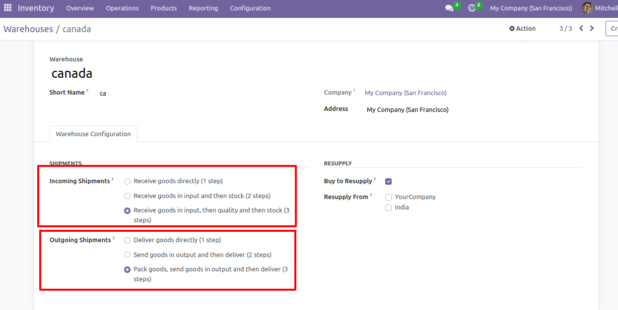The image size is (618, 310).
Task: Go back to Warehouses breadcrumb
Action: pyautogui.click(x=28, y=29)
